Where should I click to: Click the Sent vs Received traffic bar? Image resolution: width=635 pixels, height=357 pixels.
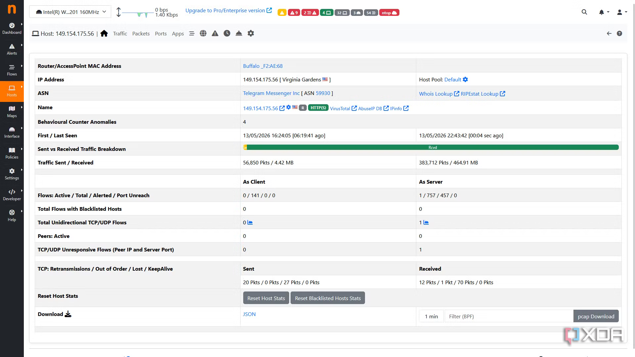(x=431, y=148)
